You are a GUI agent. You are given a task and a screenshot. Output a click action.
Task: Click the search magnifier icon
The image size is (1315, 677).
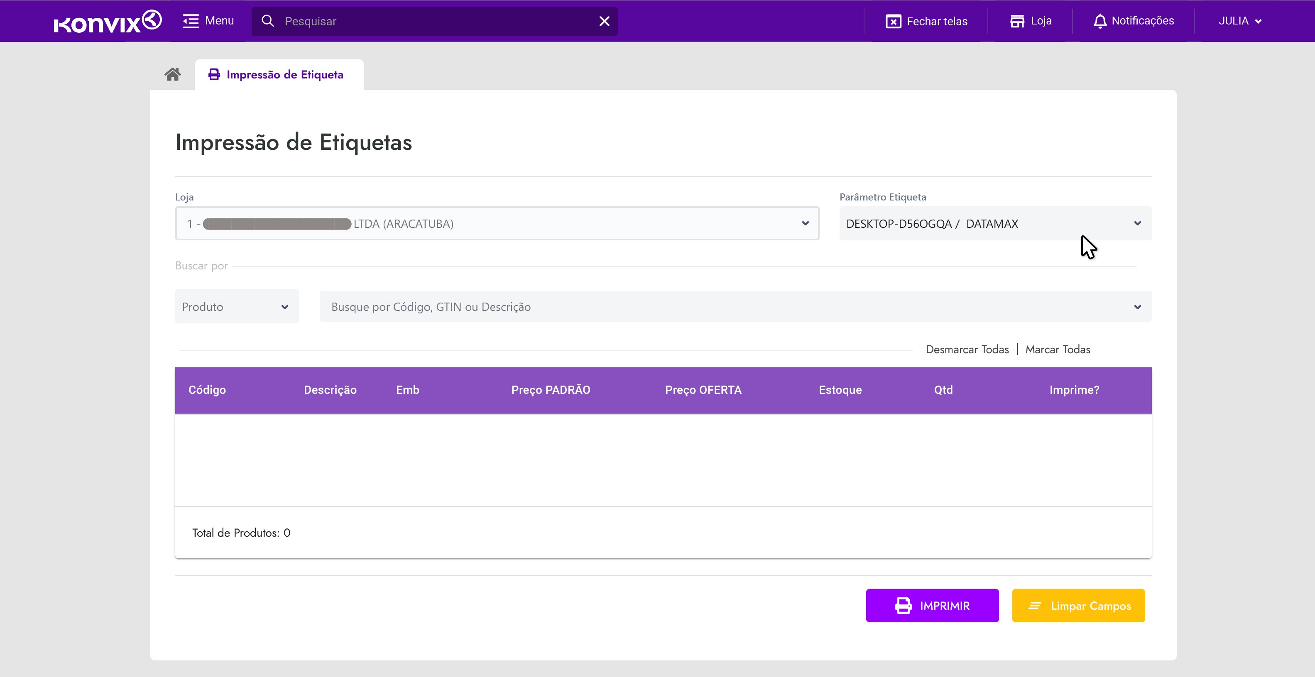[x=267, y=21]
